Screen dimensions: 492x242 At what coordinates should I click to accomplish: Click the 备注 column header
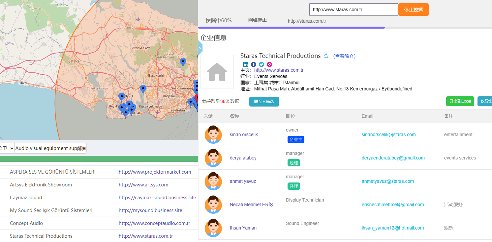click(449, 116)
